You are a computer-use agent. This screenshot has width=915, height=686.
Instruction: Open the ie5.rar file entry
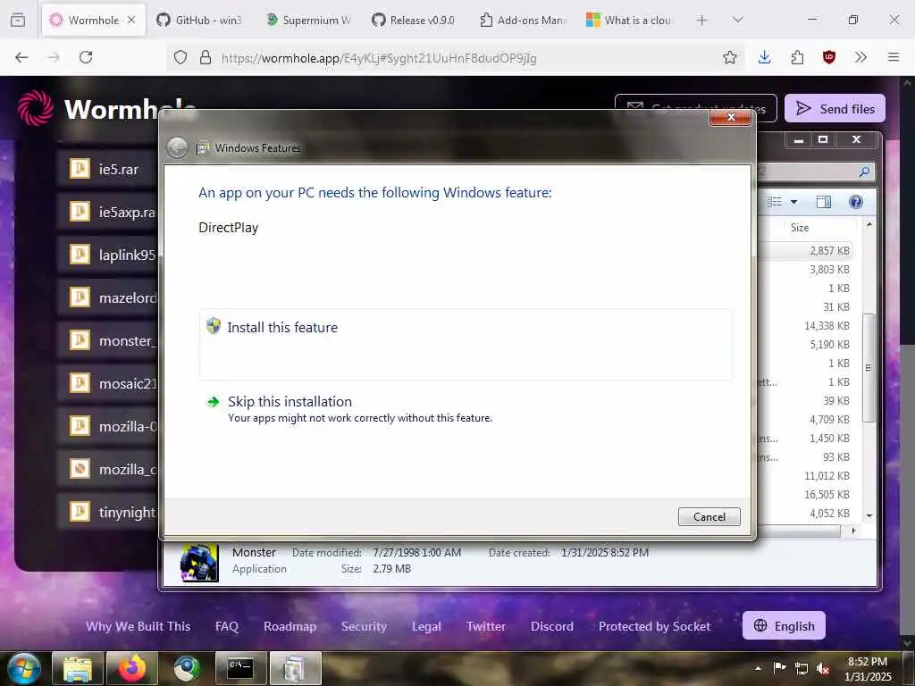[108, 169]
